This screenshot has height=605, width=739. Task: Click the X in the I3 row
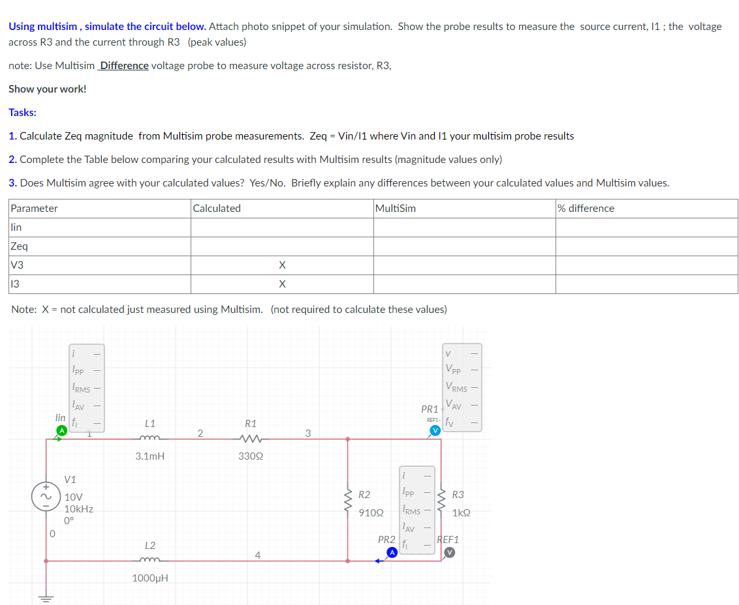point(282,284)
